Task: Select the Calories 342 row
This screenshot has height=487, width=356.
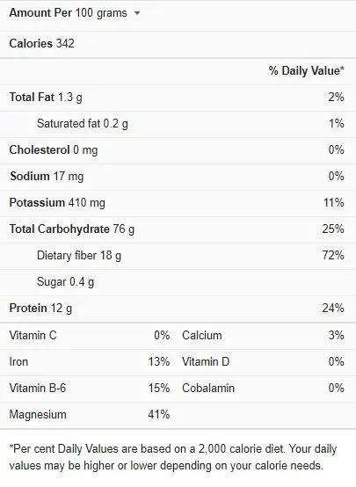Action: click(178, 44)
